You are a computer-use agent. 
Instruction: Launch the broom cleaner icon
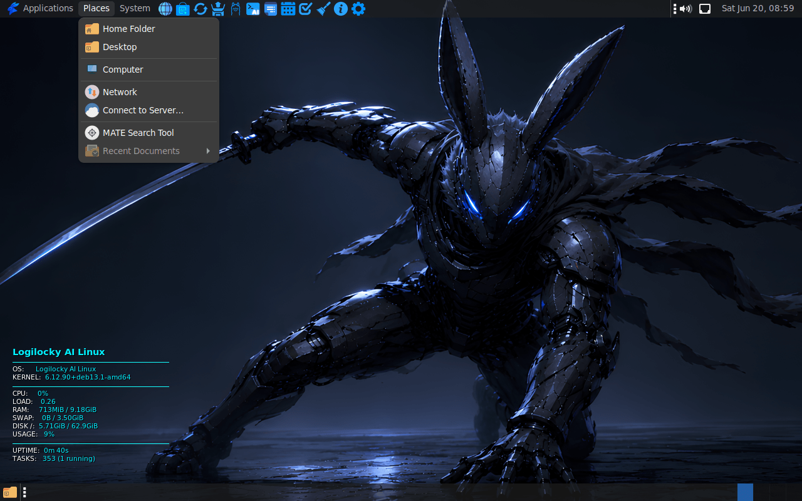[323, 9]
